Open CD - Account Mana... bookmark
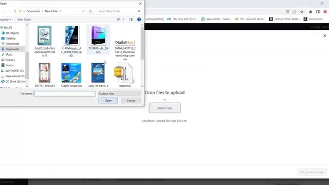This screenshot has height=185, width=329. 250,19
